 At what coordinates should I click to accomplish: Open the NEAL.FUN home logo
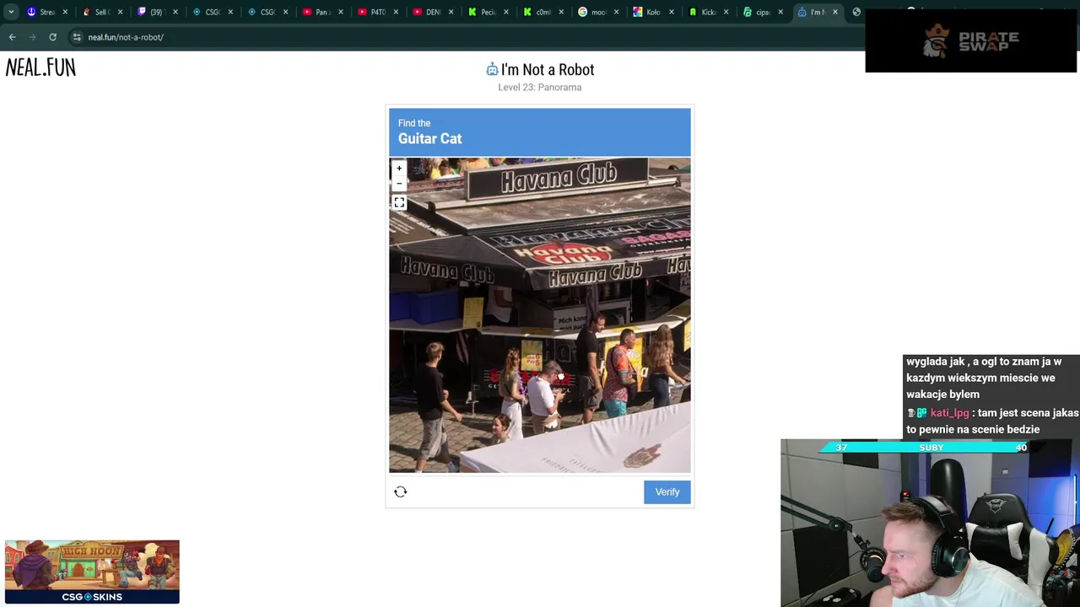pyautogui.click(x=40, y=67)
